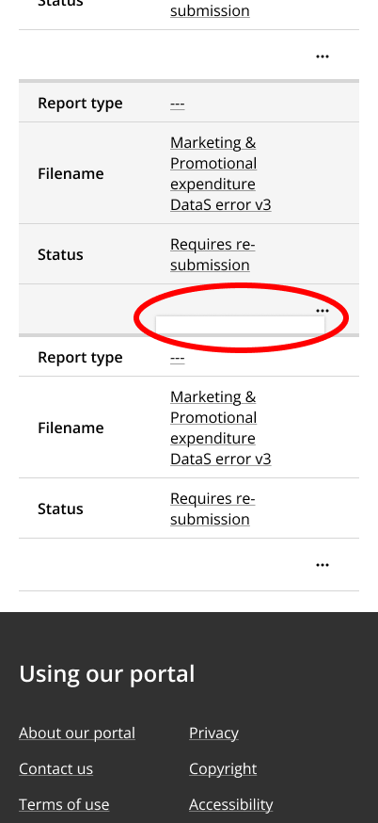378x823 pixels.
Task: Open three-dots menu of topmost partially visible card
Action: [x=322, y=56]
